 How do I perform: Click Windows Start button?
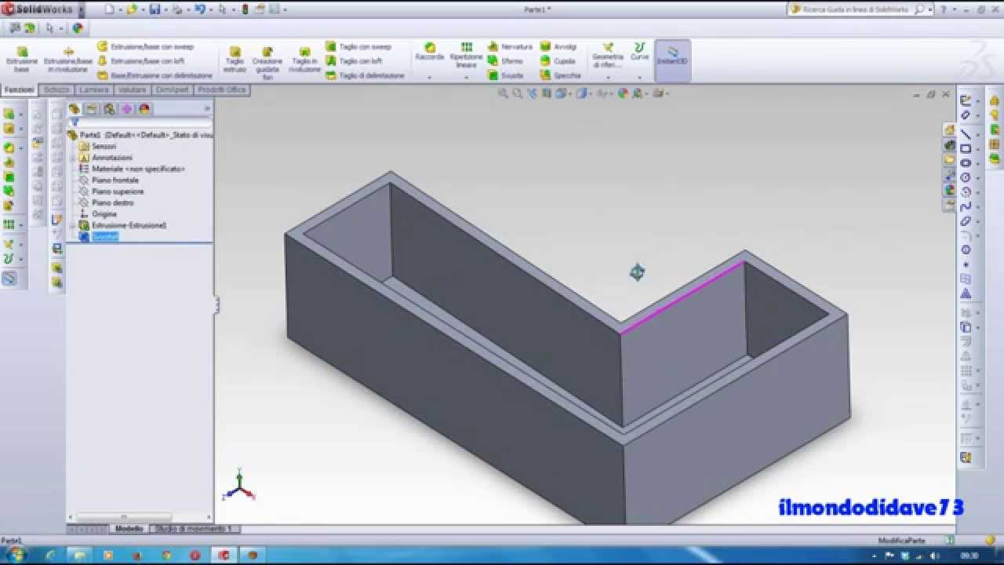16,554
